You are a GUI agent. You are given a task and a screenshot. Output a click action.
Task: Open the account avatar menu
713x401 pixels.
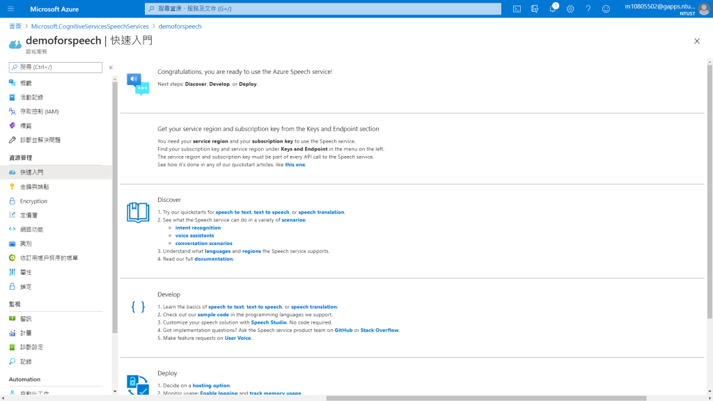pyautogui.click(x=704, y=9)
